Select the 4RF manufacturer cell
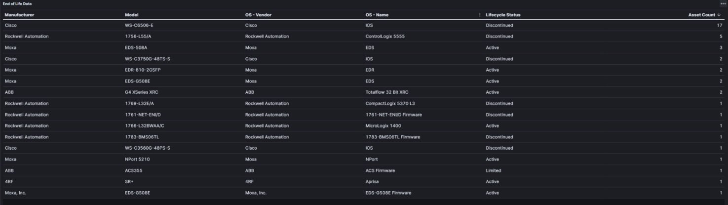728x205 pixels. tap(9, 182)
